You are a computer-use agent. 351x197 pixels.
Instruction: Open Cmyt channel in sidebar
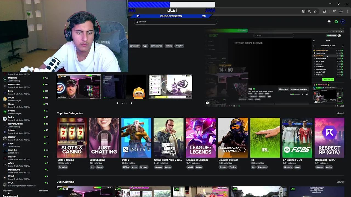[25, 145]
